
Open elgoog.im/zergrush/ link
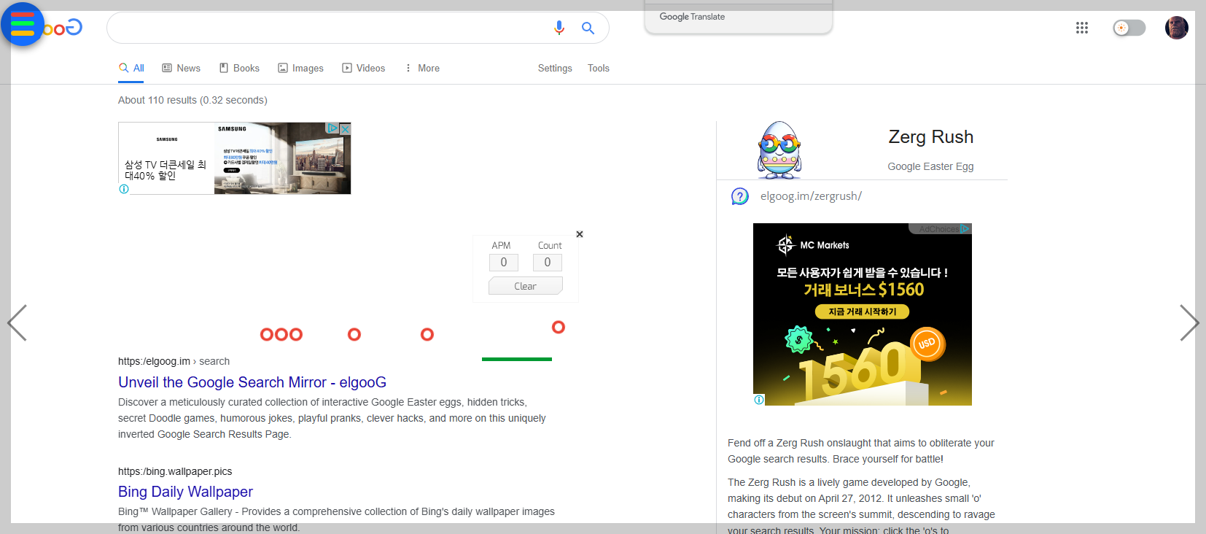tap(811, 196)
